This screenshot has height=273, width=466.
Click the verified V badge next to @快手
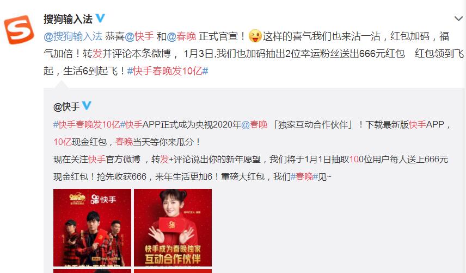(87, 105)
